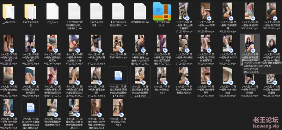Select video file 小xc大王-112
282x130 pixels.
click(x=271, y=79)
